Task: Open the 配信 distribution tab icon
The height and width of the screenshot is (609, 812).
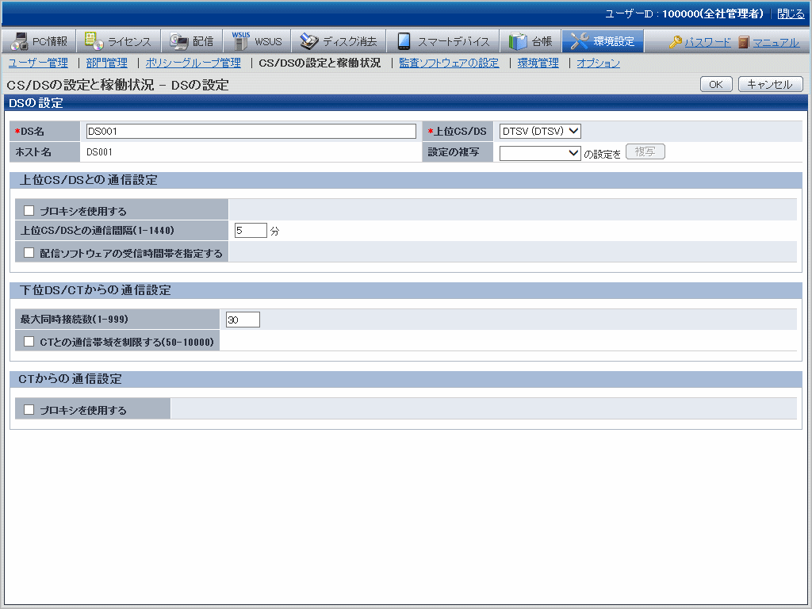Action: pyautogui.click(x=179, y=41)
